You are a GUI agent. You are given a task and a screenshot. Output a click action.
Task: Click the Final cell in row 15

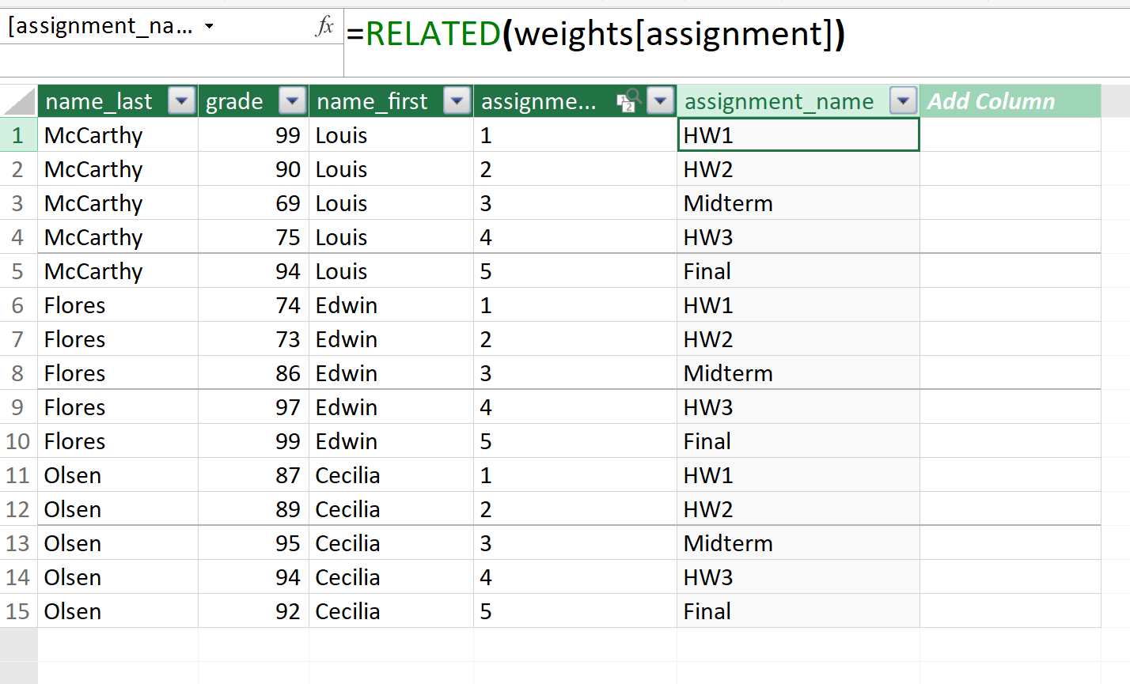coord(798,611)
